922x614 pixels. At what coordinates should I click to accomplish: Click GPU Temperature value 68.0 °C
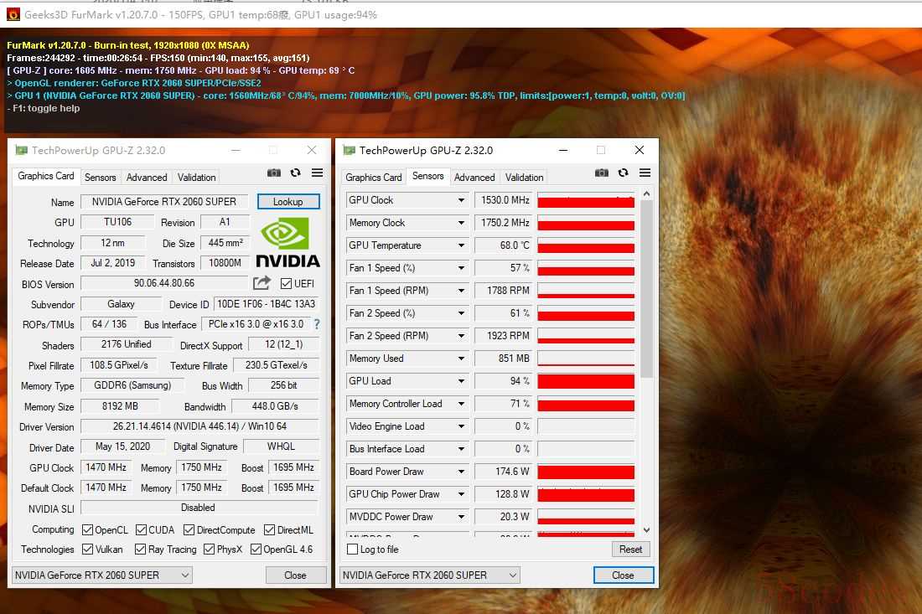504,245
